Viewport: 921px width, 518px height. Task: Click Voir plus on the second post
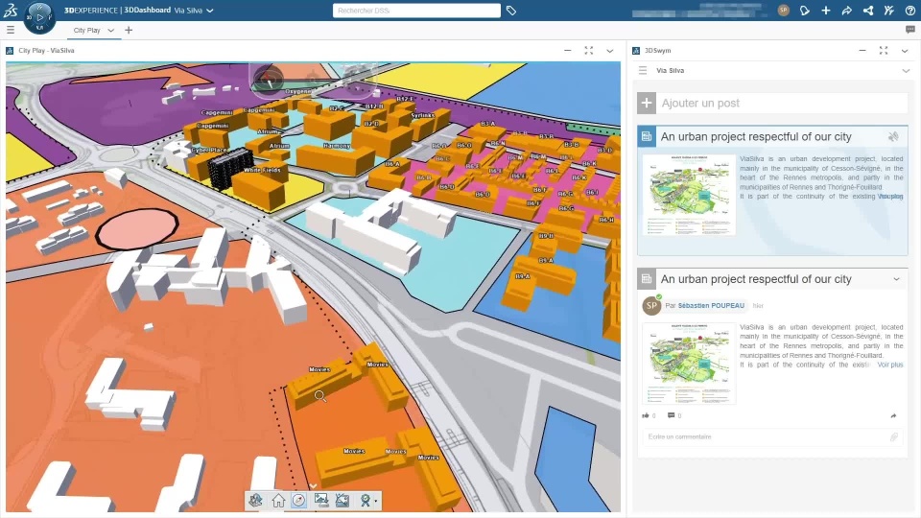click(890, 365)
